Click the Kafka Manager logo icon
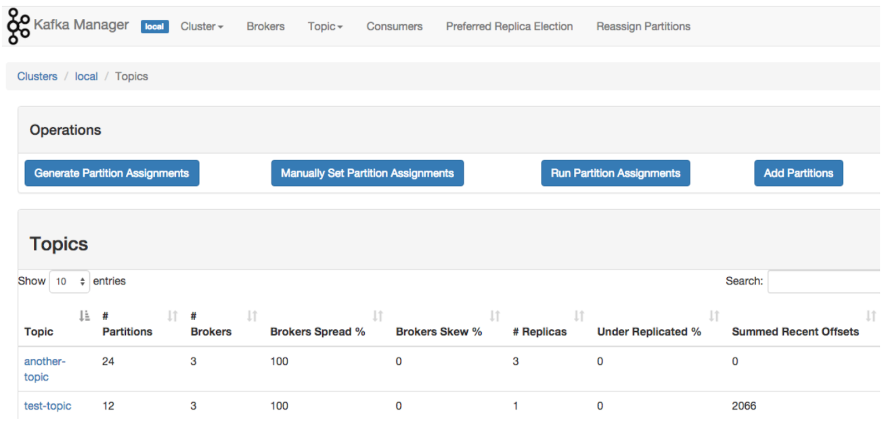The image size is (887, 427). (18, 26)
